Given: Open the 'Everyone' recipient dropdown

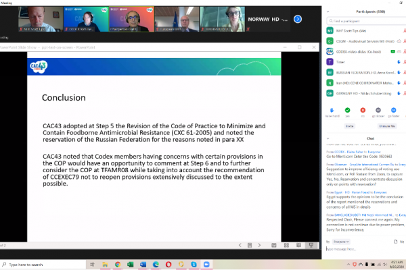Looking at the screenshot, I should (342, 241).
